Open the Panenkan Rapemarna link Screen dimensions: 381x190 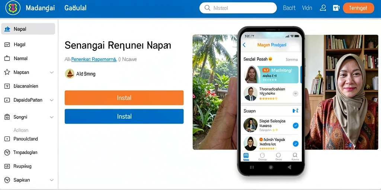click(94, 59)
